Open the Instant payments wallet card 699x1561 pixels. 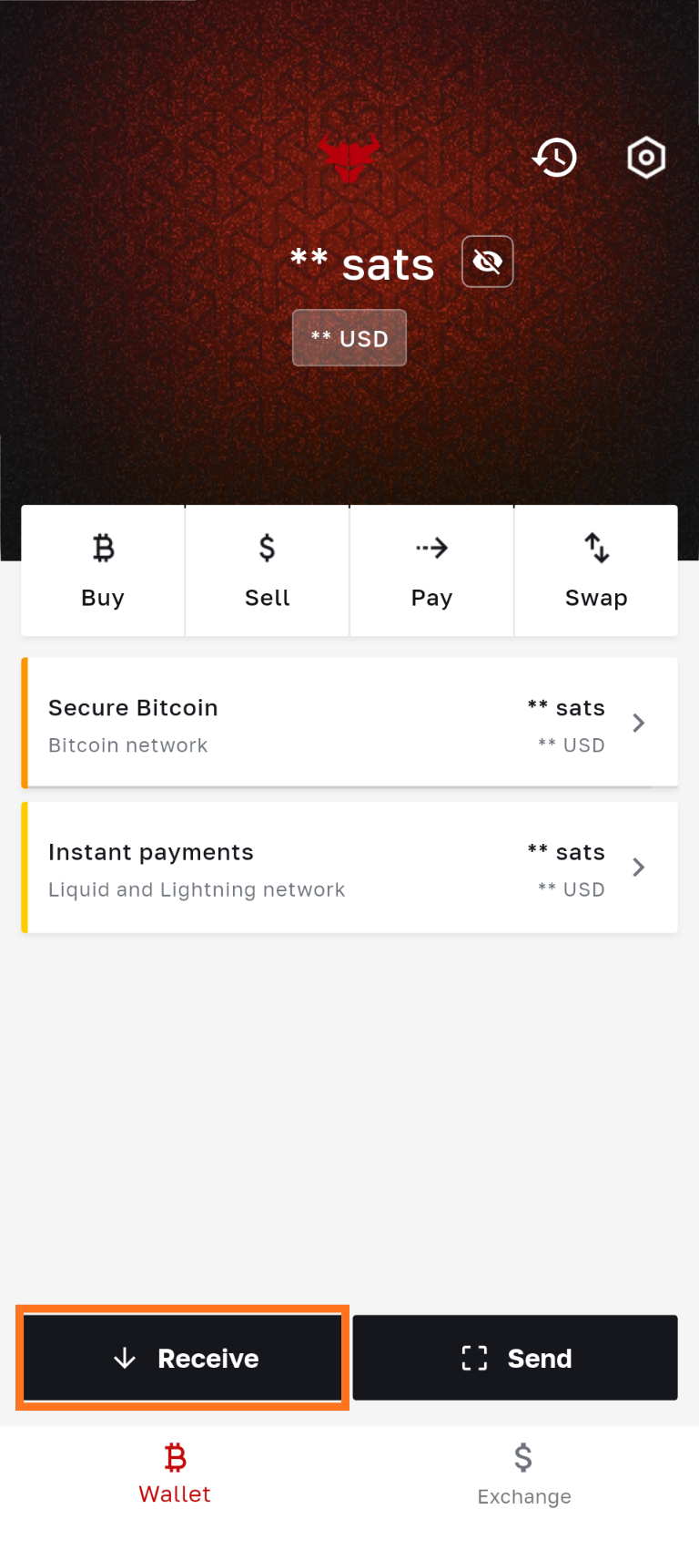[x=273, y=867]
